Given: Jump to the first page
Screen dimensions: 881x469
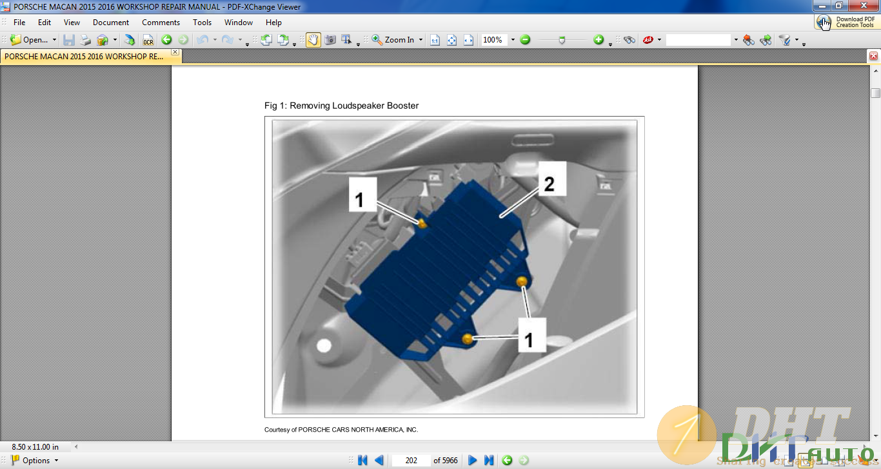Looking at the screenshot, I should click(x=362, y=460).
